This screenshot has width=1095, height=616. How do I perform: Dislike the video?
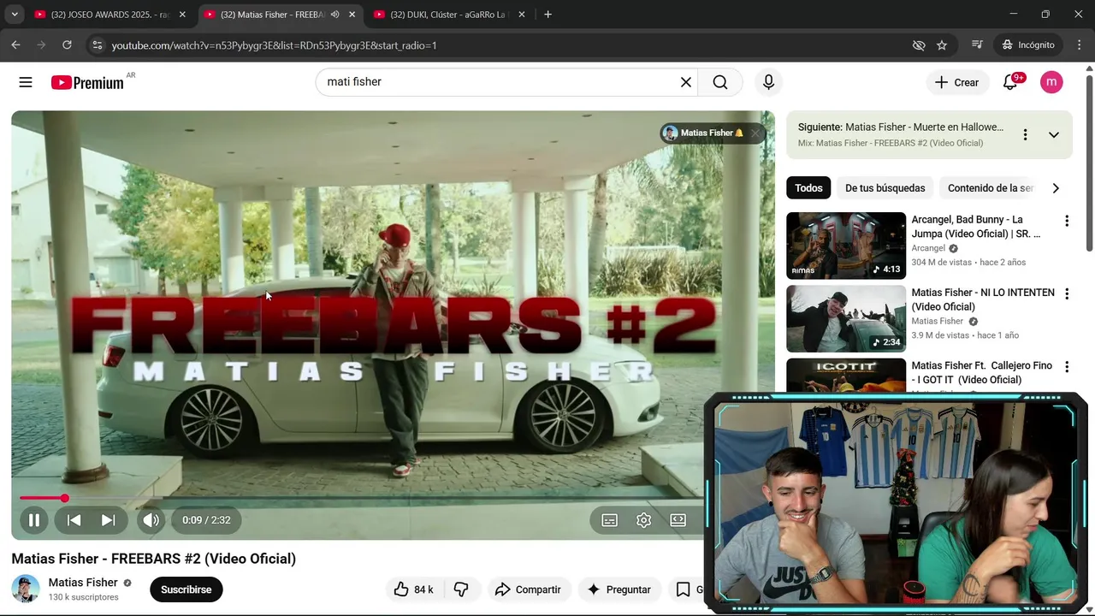461,589
